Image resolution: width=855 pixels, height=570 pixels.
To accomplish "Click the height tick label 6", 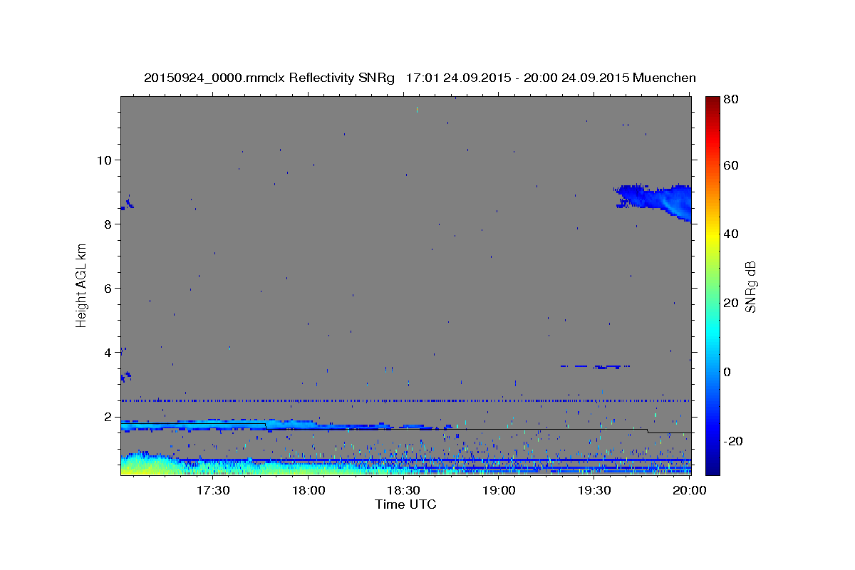I will (108, 288).
